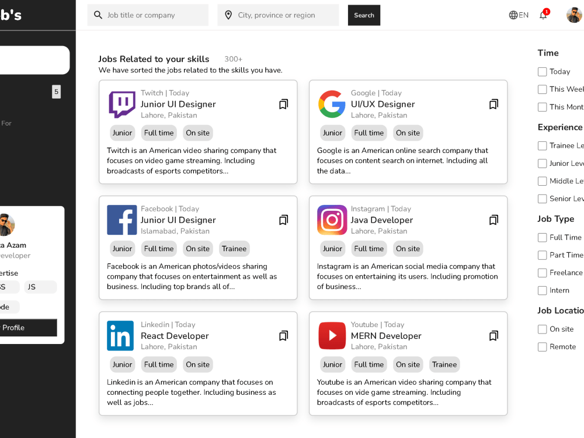Check the On site location filter

543,329
